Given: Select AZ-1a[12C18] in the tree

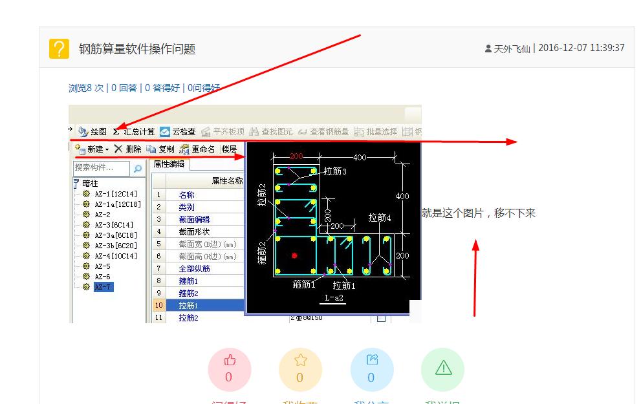Looking at the screenshot, I should [118, 204].
